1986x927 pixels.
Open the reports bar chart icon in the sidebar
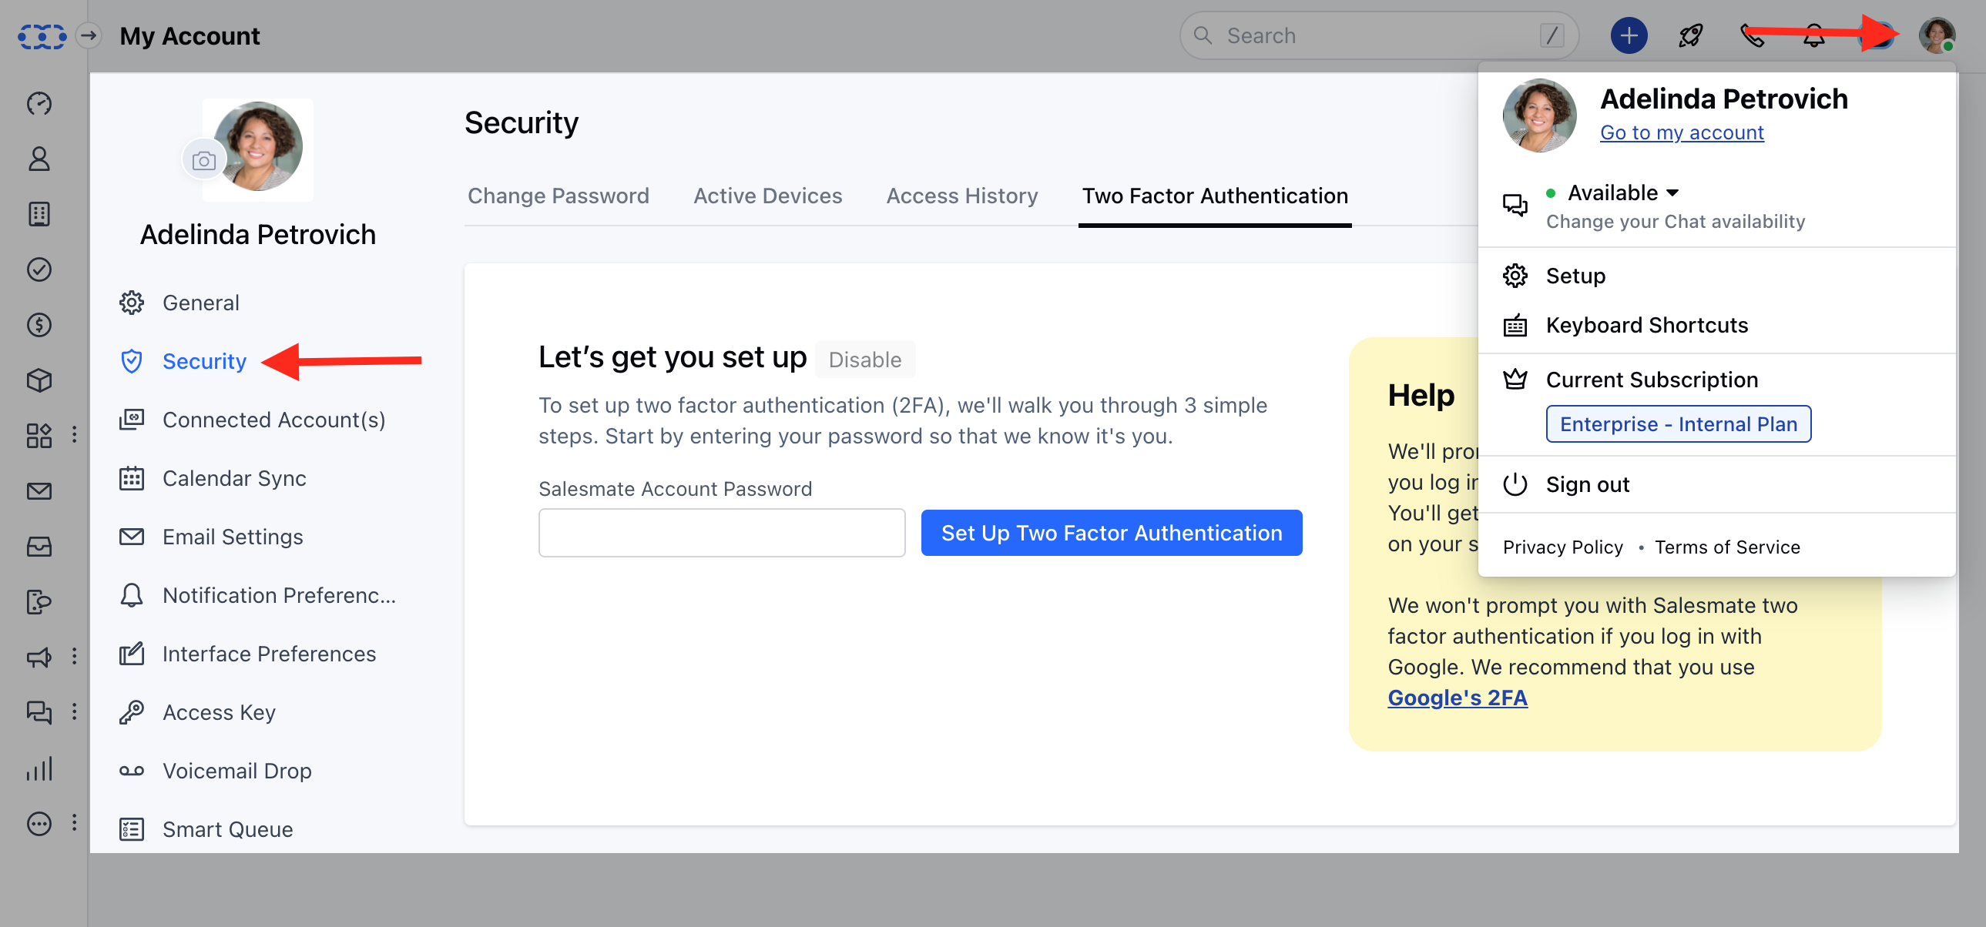(39, 769)
